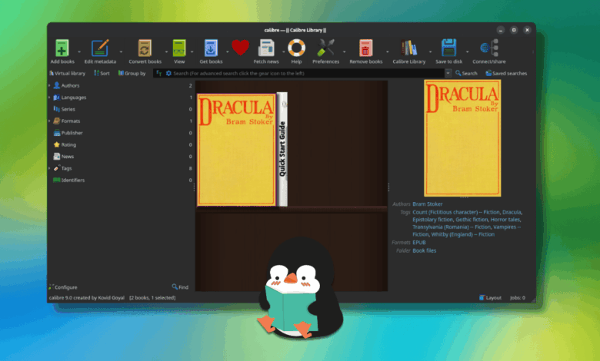Click Save to disk floppy icon
The width and height of the screenshot is (600, 361).
point(449,48)
